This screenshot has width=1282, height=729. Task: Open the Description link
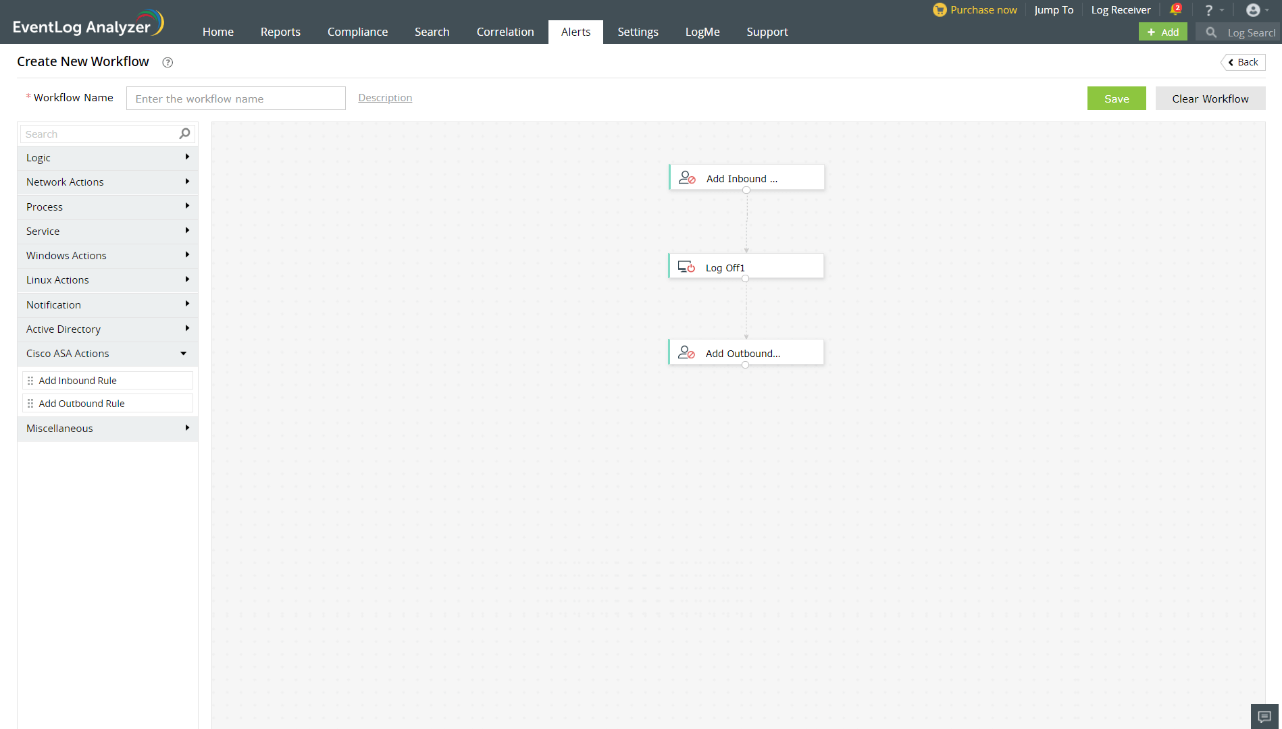click(385, 98)
